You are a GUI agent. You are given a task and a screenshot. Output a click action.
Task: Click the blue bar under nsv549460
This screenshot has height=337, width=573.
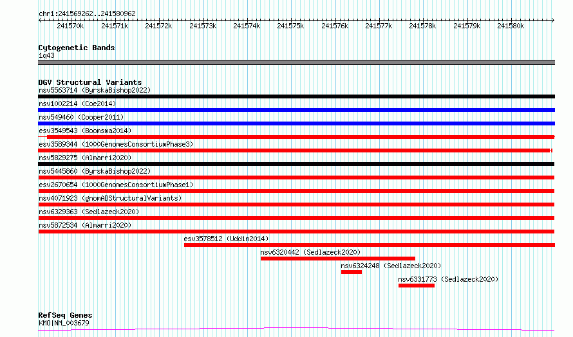point(296,123)
